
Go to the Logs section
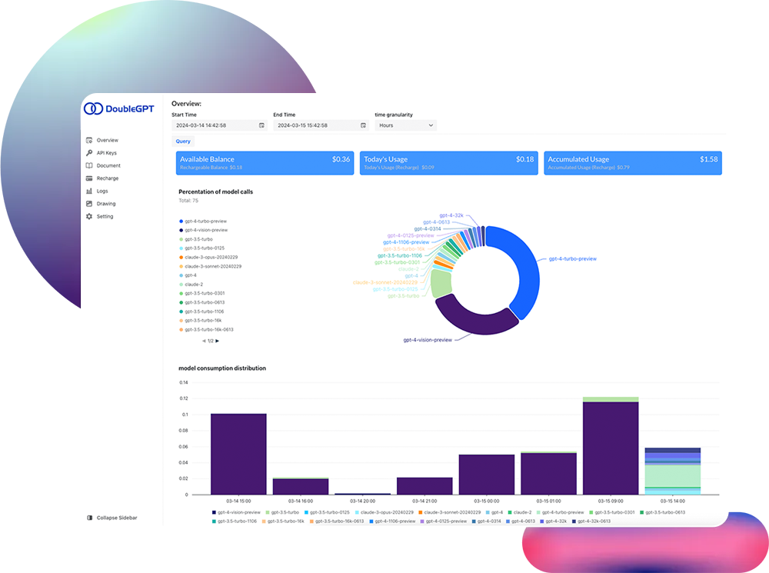tap(103, 191)
